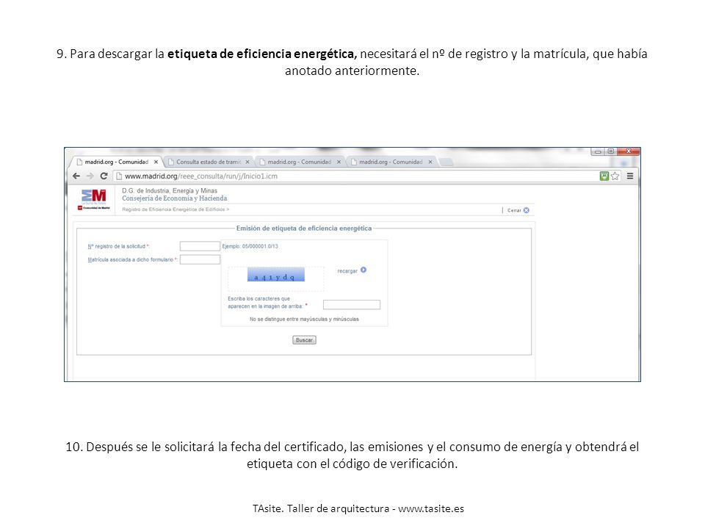Open the Chrome hamburger menu

tap(630, 176)
